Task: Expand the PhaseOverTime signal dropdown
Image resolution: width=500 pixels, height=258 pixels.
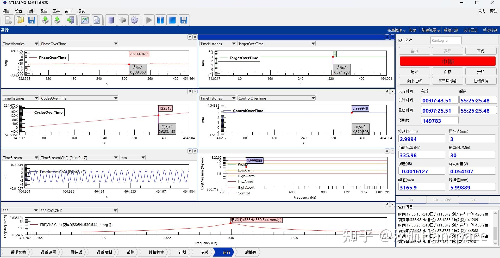Action: tap(116, 44)
